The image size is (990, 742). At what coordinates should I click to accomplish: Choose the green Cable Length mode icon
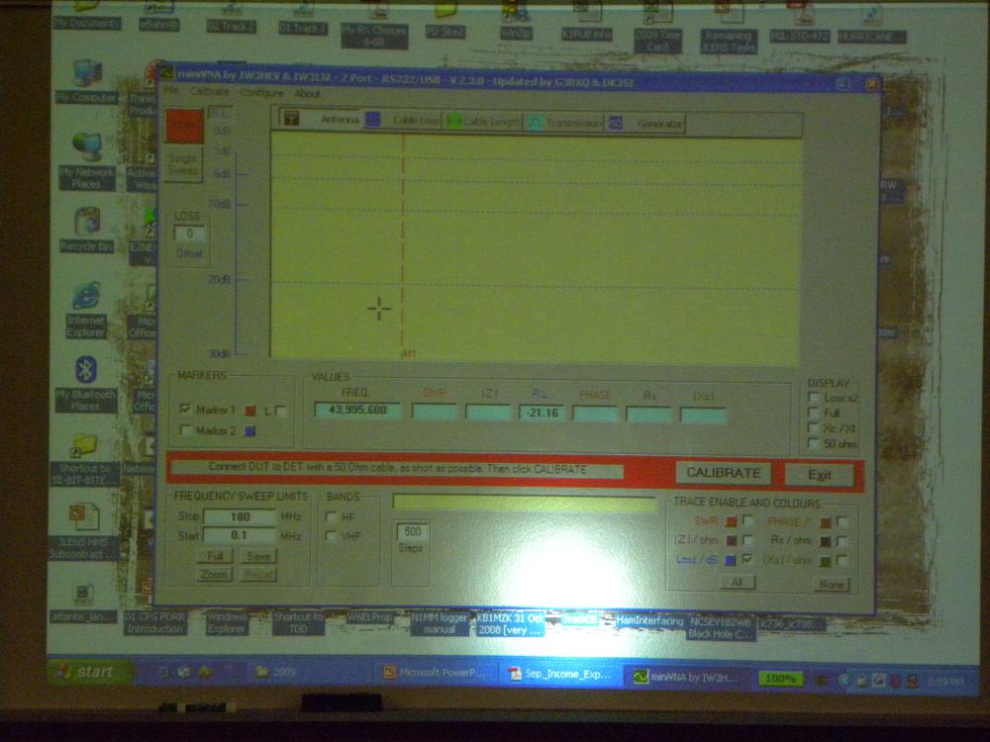point(453,121)
